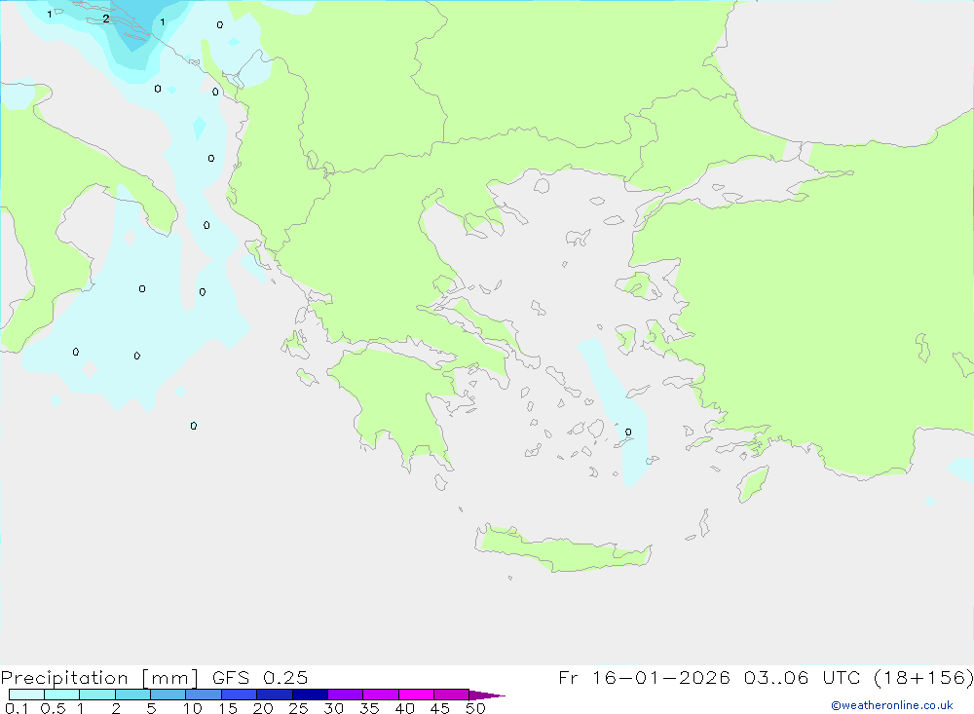The height and width of the screenshot is (714, 974).
Task: Click the 5–10 mm blue legend swatch
Action: (168, 695)
